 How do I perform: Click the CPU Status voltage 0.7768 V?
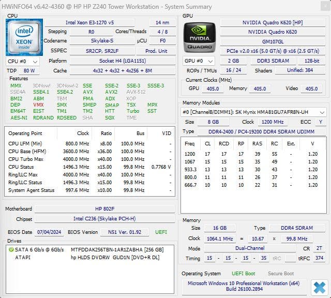coord(161,167)
